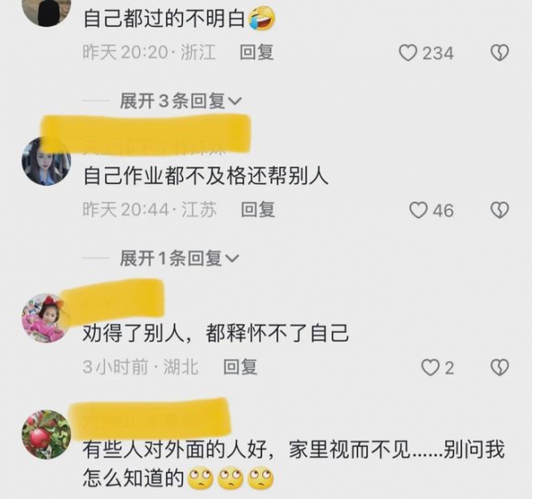The image size is (533, 499).
Task: Select comment 自己都过的不明白
Action: tap(179, 19)
